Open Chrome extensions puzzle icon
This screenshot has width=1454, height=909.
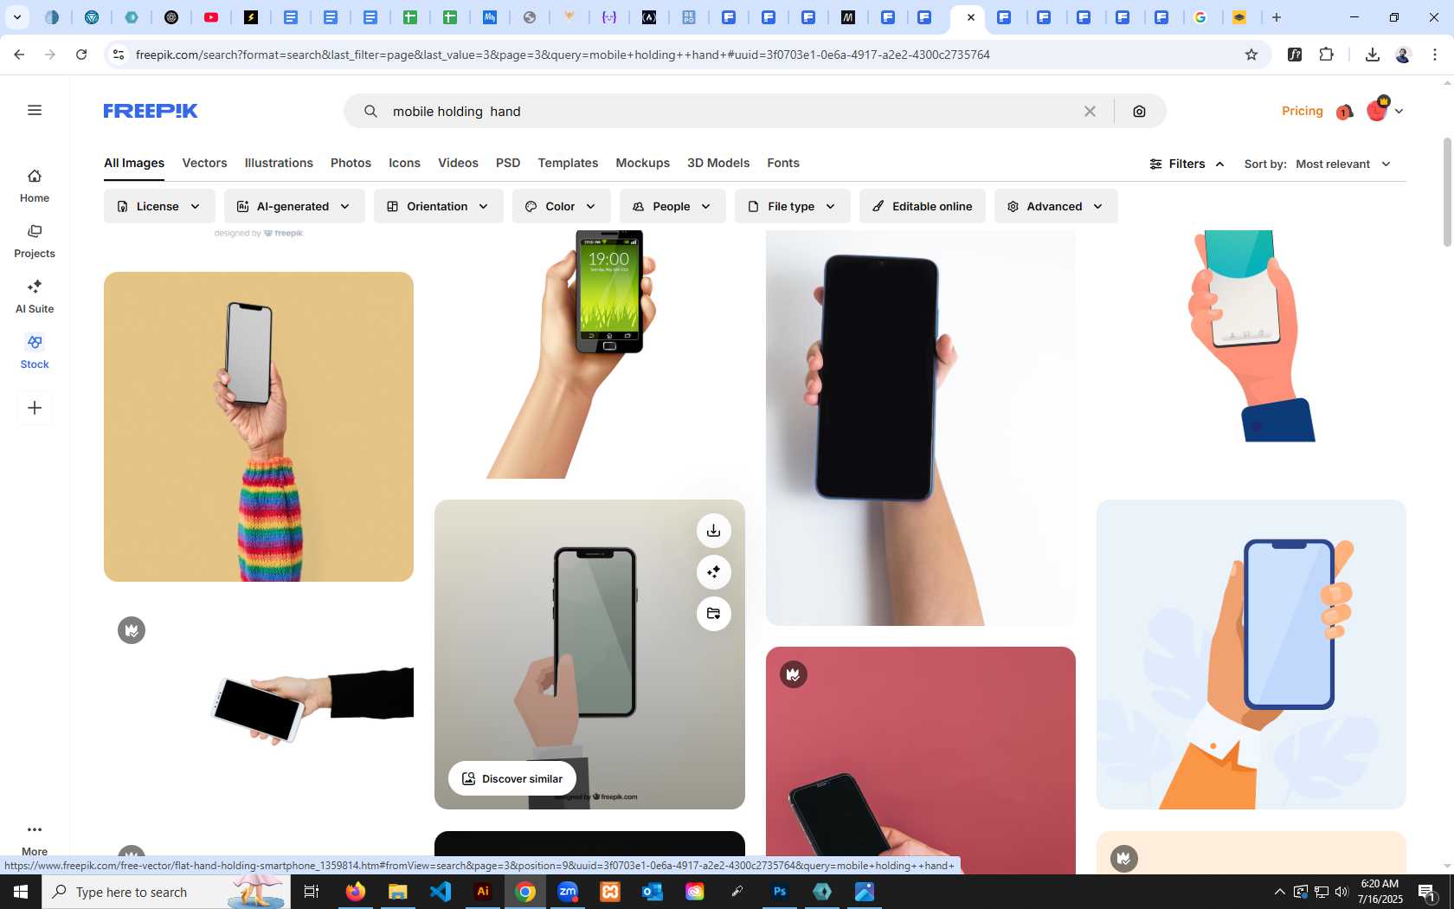(1327, 55)
